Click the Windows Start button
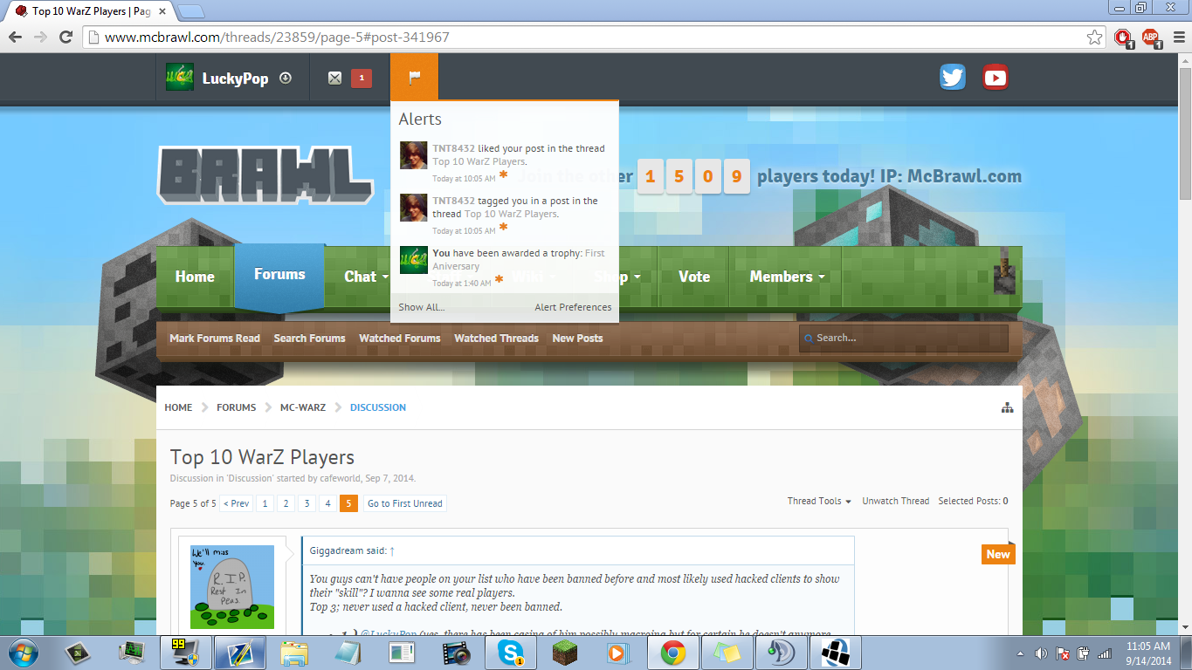 pos(22,653)
